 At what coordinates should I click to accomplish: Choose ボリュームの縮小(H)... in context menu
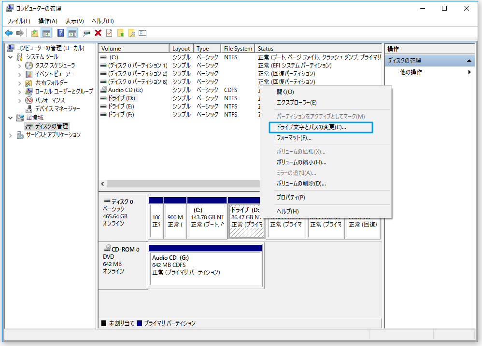coord(326,162)
